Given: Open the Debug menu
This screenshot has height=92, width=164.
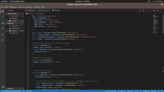Looking at the screenshot, I should coord(29,7).
